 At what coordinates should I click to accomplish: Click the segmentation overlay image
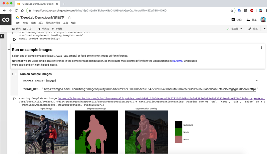pos(147,132)
